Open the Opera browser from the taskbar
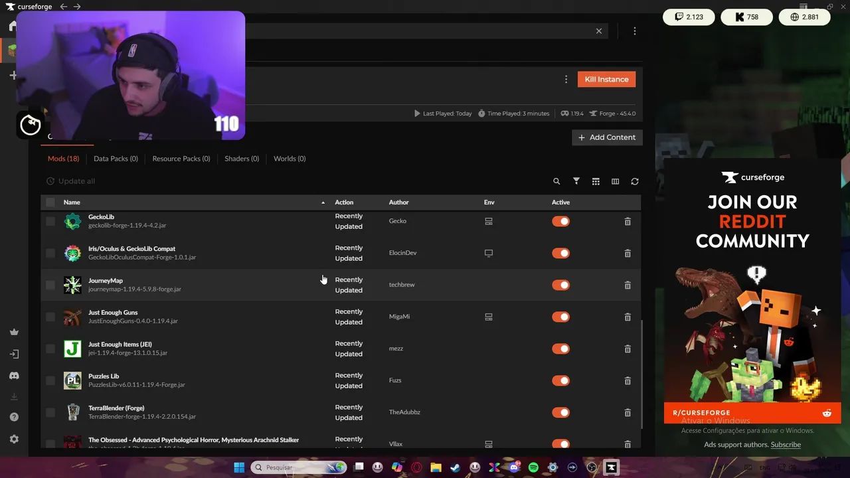The height and width of the screenshot is (478, 850). coord(416,467)
